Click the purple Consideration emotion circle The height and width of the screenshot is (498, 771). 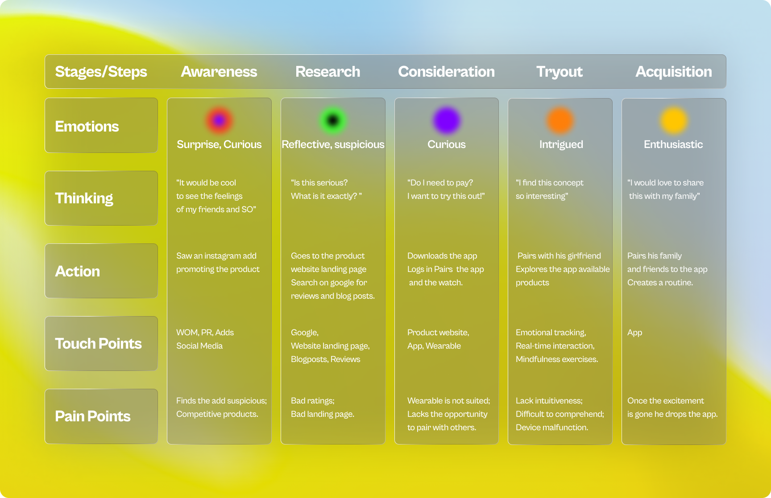(447, 120)
